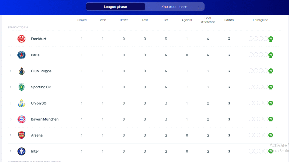Click the Frankfurt club crest

[21, 39]
